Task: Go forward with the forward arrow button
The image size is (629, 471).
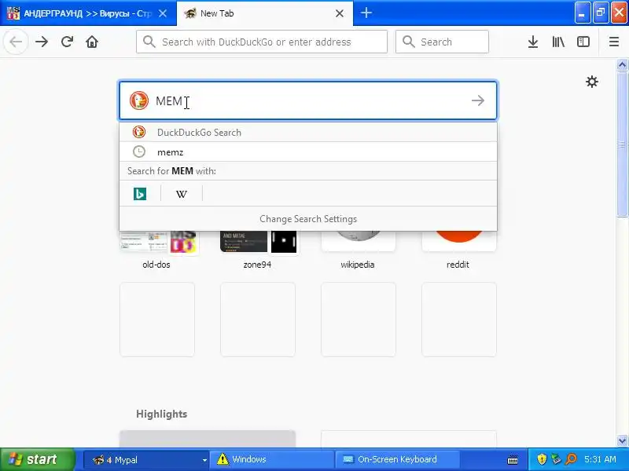Action: click(42, 42)
